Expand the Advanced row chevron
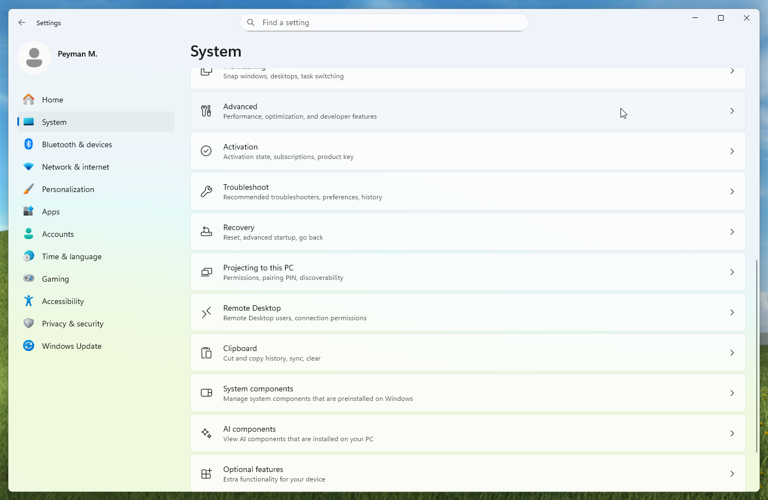This screenshot has width=768, height=500. [732, 111]
